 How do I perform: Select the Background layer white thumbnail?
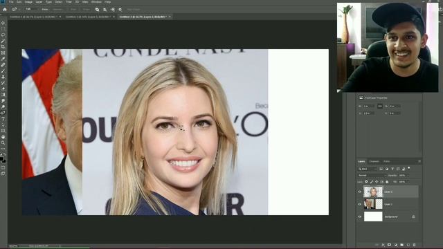pyautogui.click(x=373, y=216)
